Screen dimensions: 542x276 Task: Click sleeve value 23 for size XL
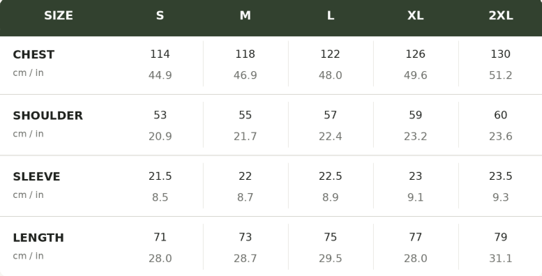coord(416,176)
